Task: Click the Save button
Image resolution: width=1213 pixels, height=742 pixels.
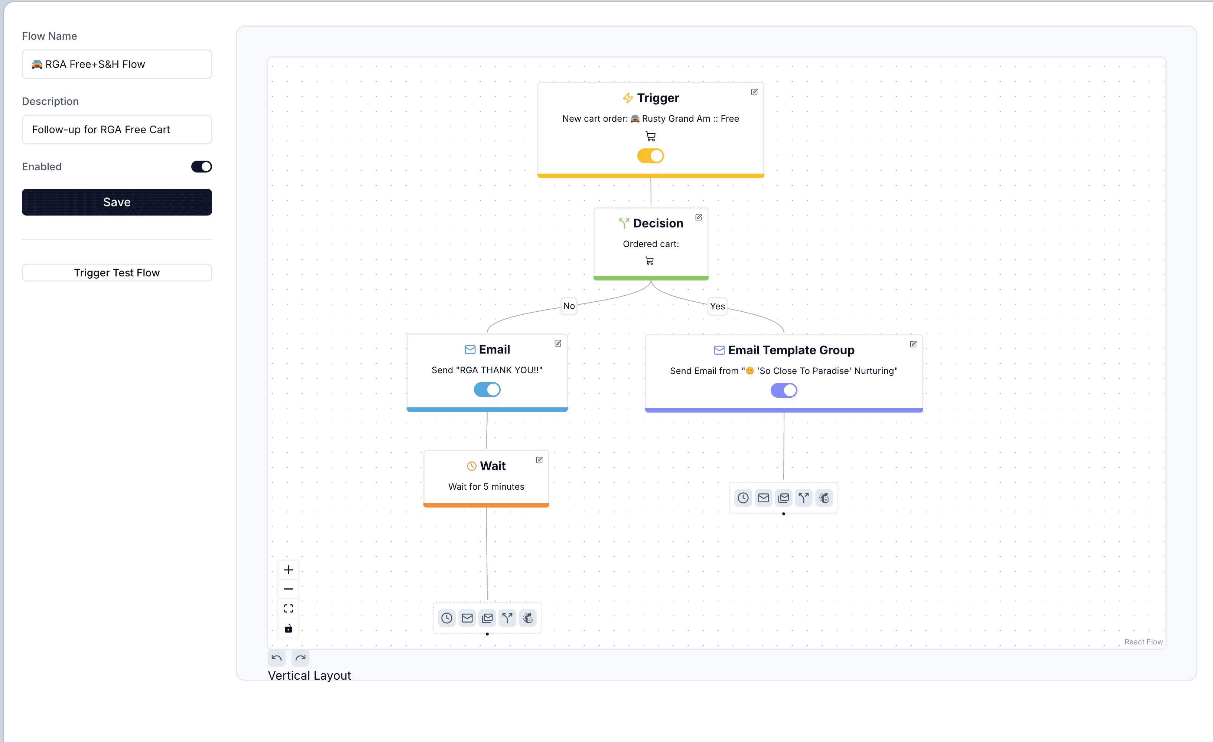Action: point(117,202)
